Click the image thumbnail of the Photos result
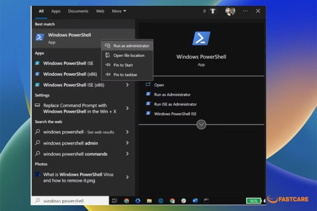317x211 pixels. point(38,174)
